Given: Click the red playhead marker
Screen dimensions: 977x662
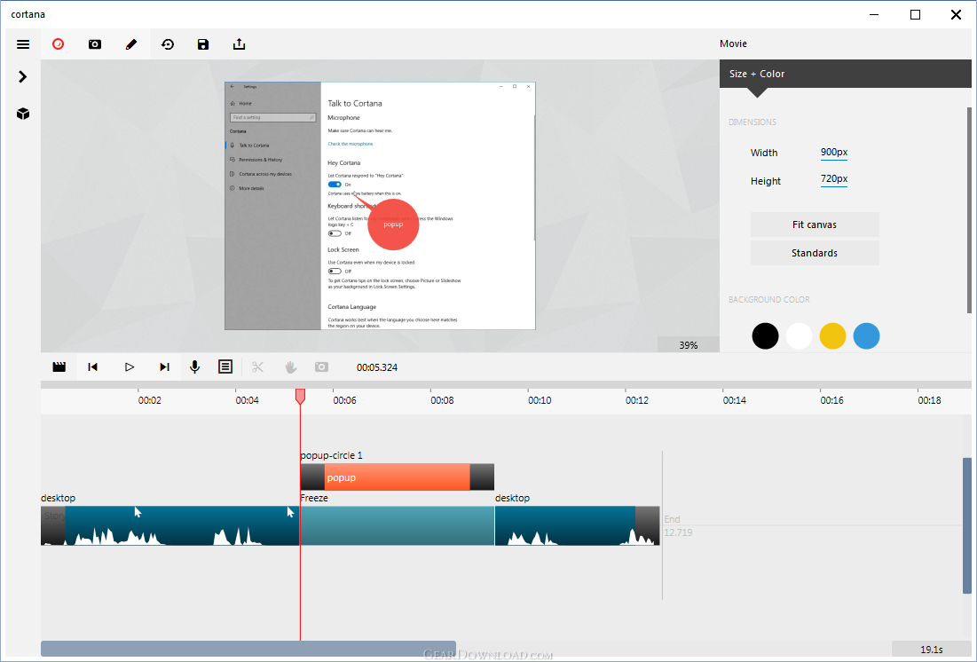Looking at the screenshot, I should pos(300,396).
